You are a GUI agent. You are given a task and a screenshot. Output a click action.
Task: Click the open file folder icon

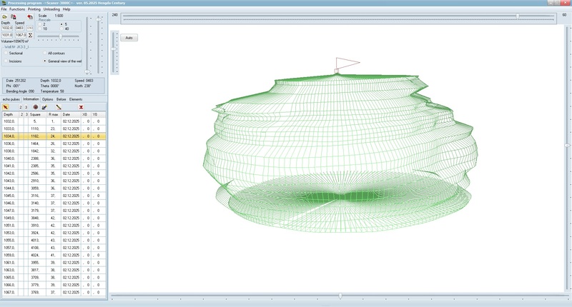[4, 16]
